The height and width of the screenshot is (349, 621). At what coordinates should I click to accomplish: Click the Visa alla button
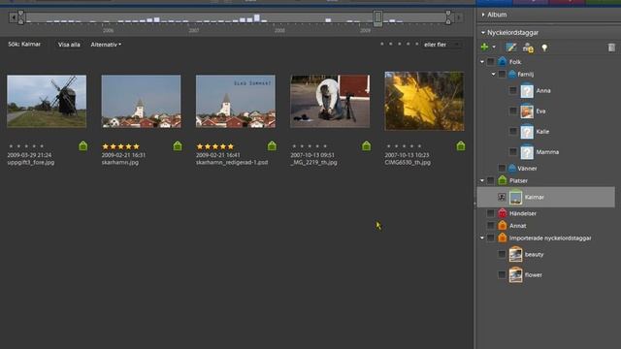coord(69,45)
